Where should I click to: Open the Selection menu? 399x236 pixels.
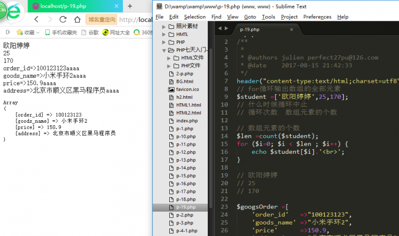194,16
